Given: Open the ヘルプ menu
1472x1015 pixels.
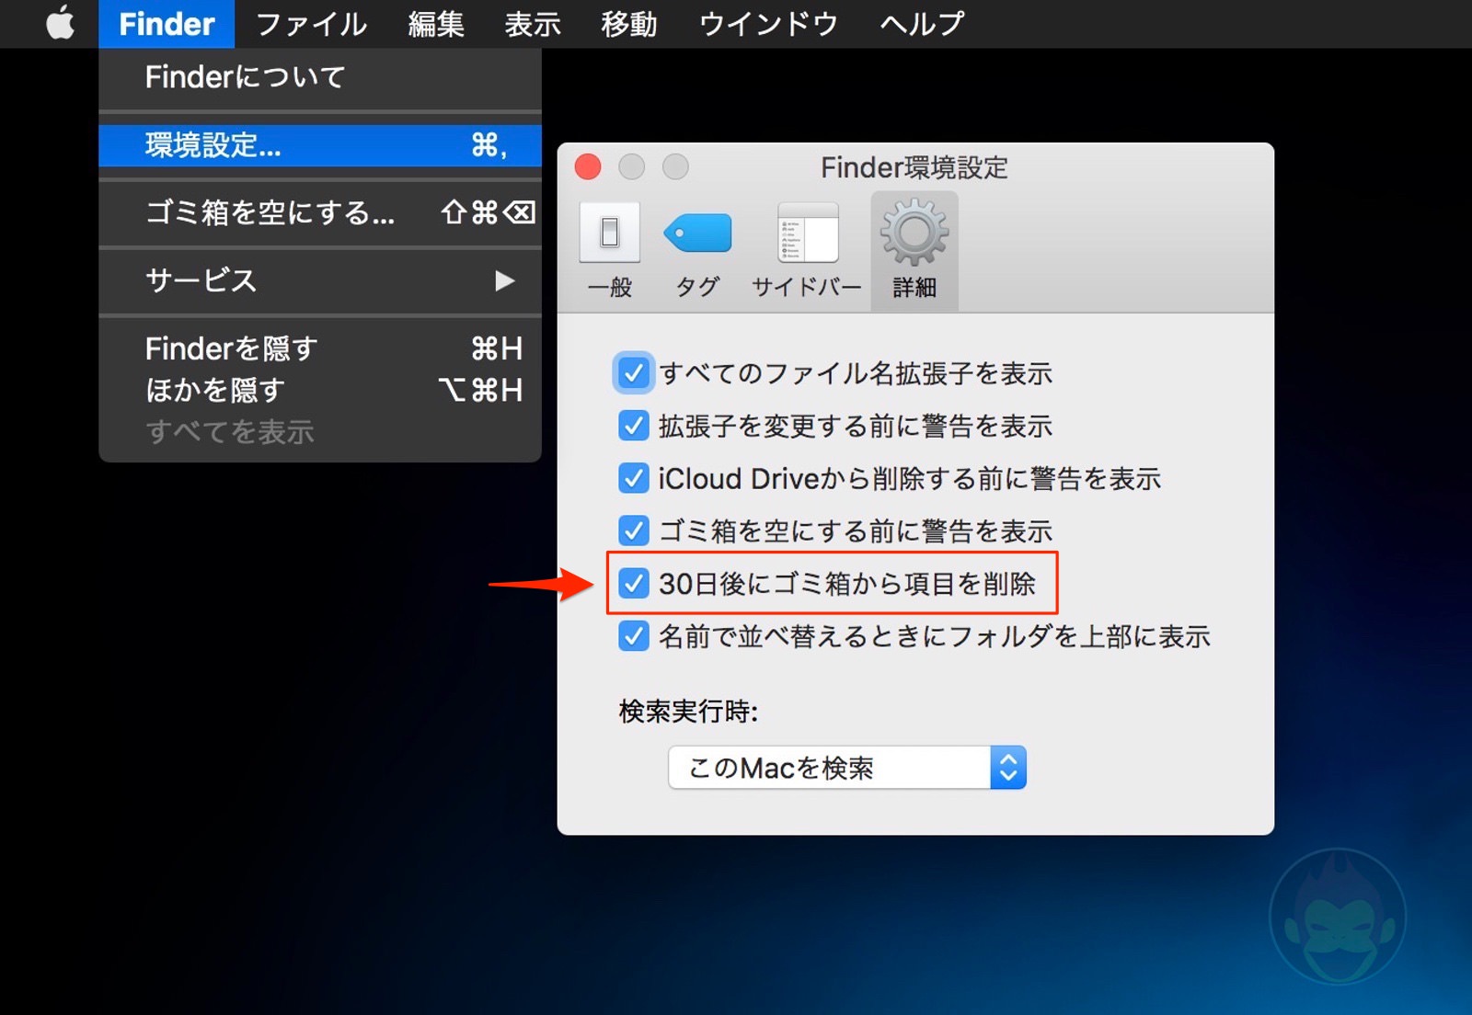Looking at the screenshot, I should [923, 24].
